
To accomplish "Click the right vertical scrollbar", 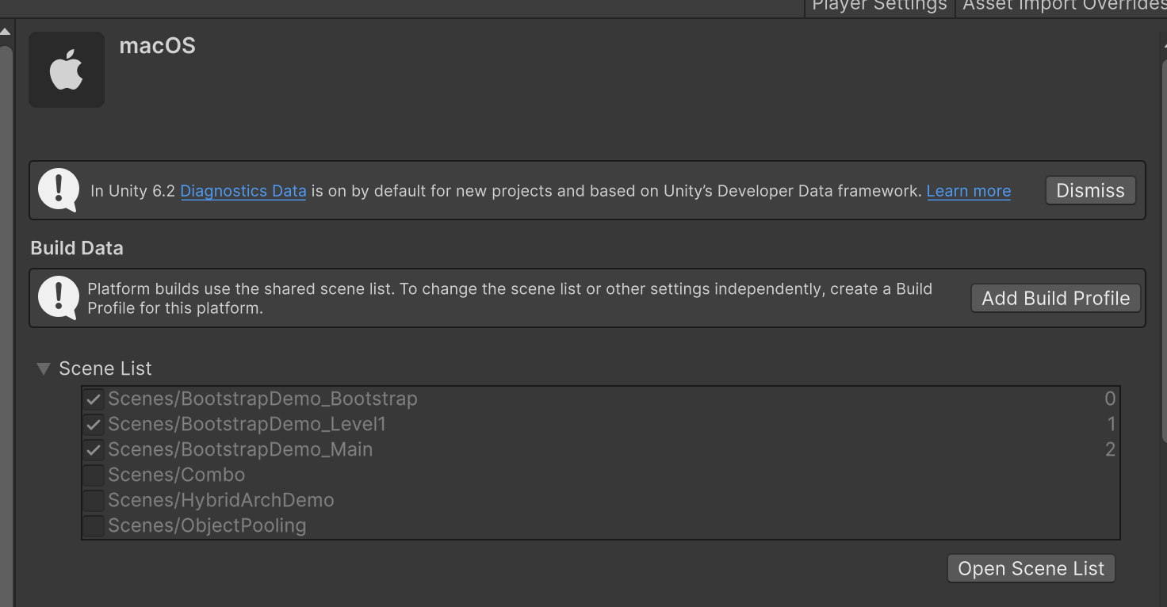I will 1163,238.
